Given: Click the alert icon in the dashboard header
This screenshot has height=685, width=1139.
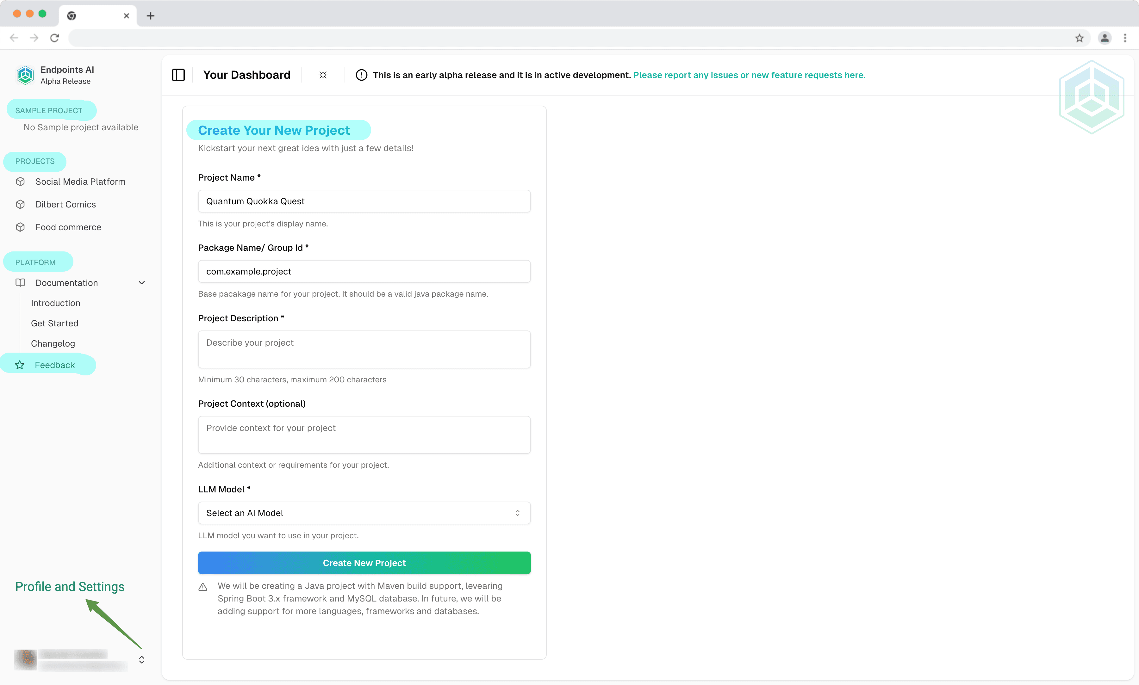Looking at the screenshot, I should tap(361, 75).
